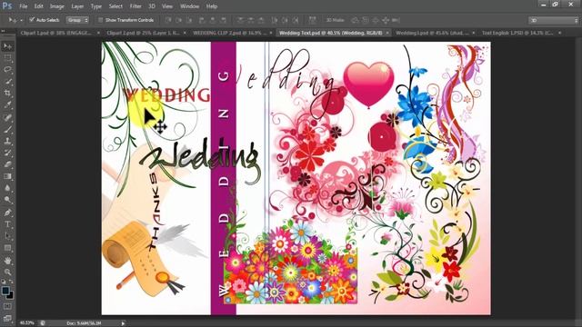Select the Blur tool
Screen dimensions: 582x327
click(7, 188)
